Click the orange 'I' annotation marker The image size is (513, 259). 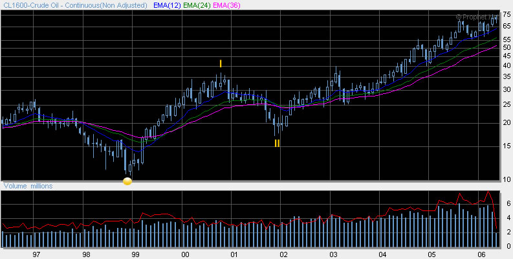[x=221, y=63]
